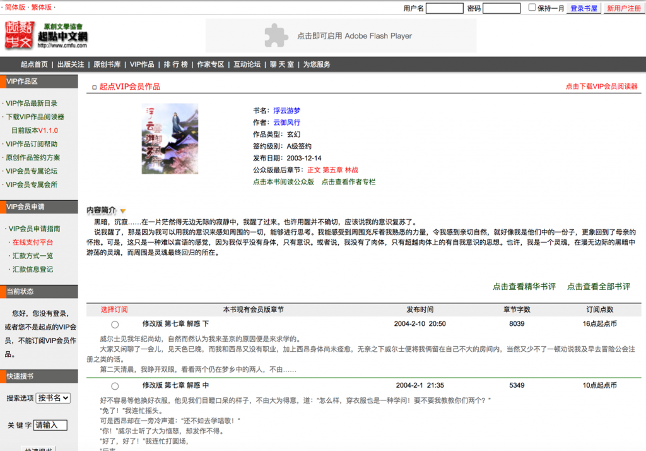Image resolution: width=646 pixels, height=451 pixels.
Task: Click the 登录书屋 login button
Action: [x=584, y=8]
